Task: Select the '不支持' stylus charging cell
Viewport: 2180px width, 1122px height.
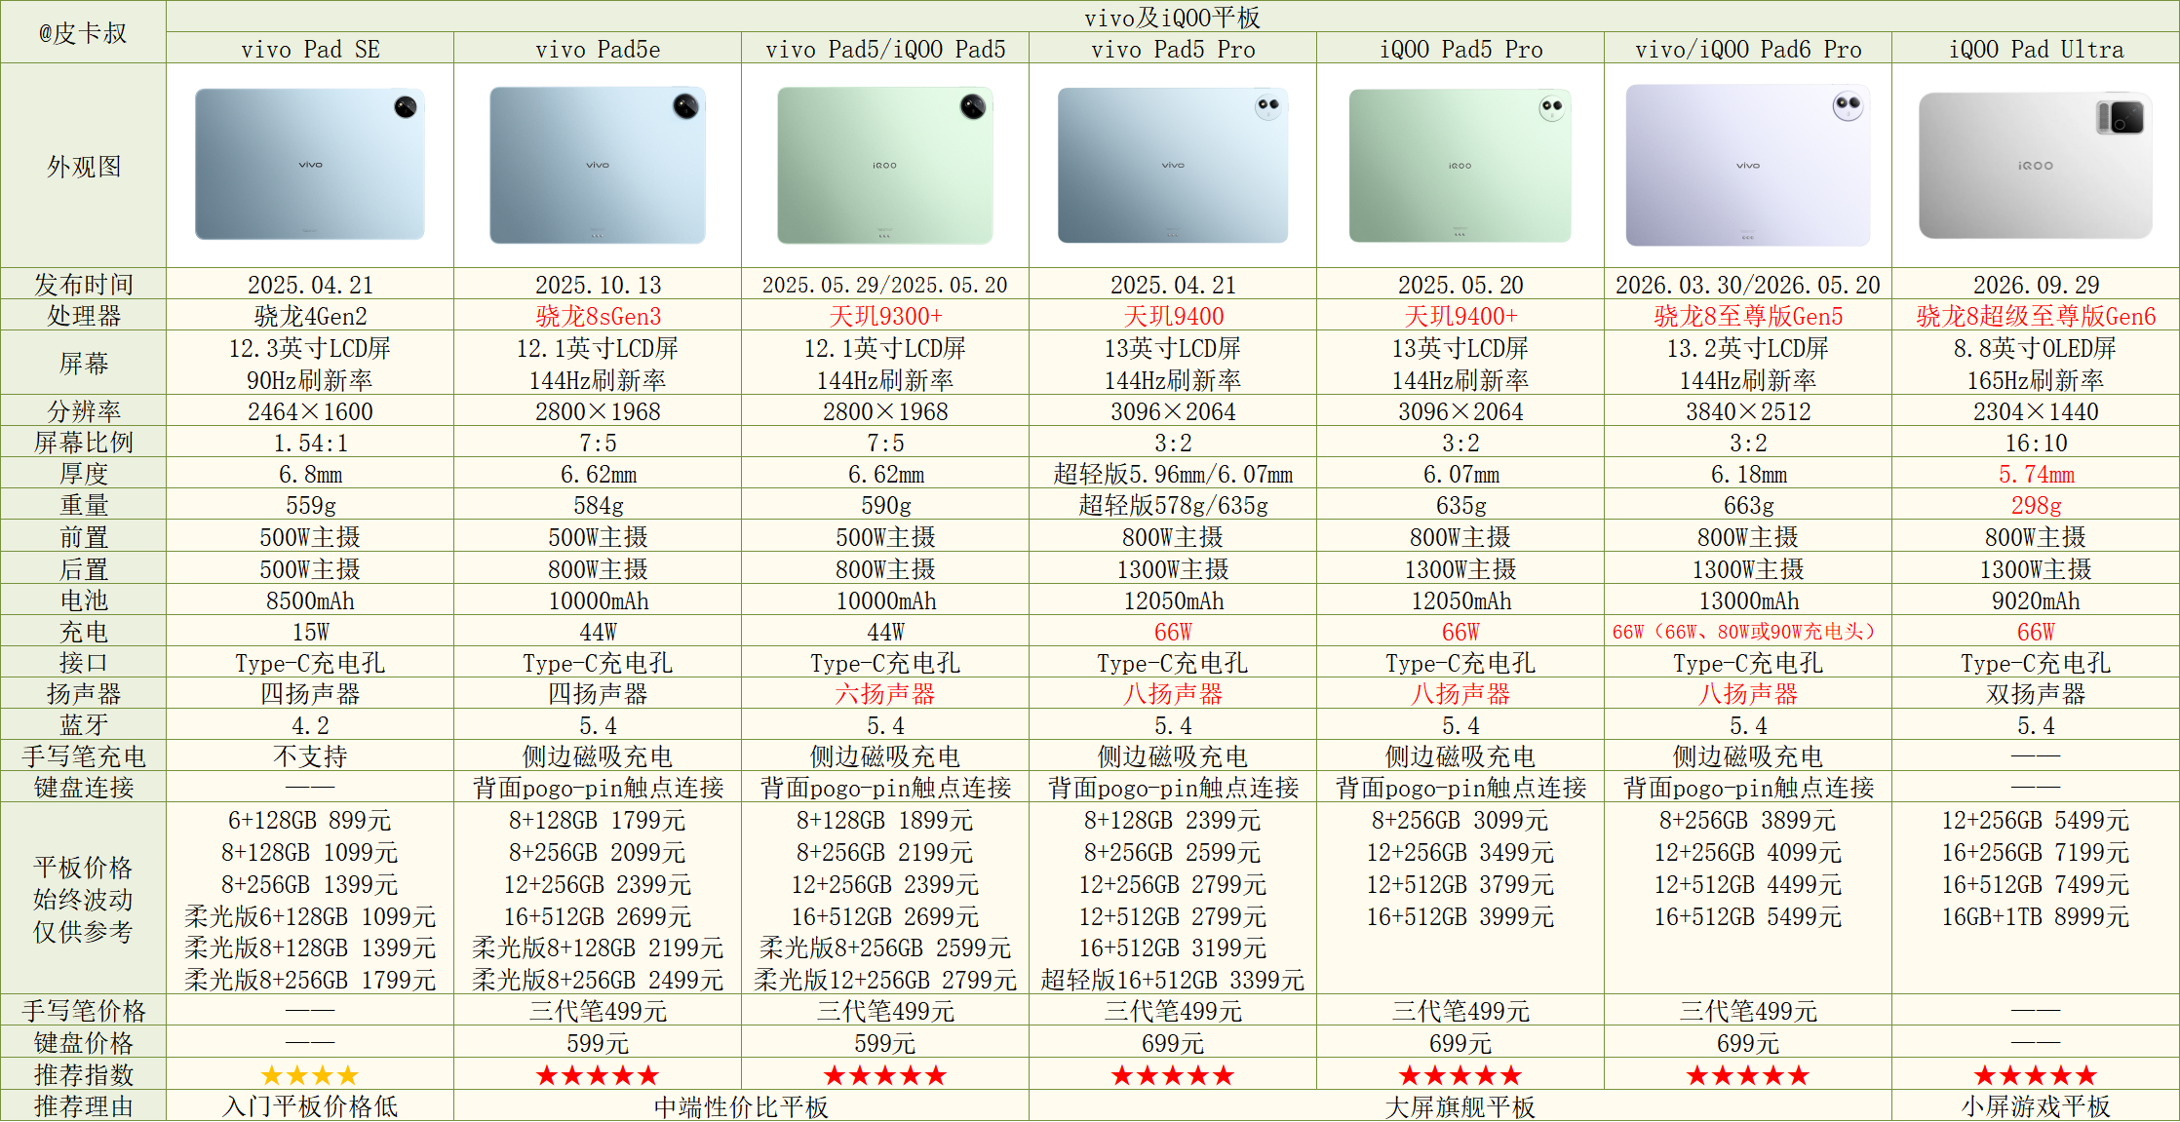Action: coord(310,756)
